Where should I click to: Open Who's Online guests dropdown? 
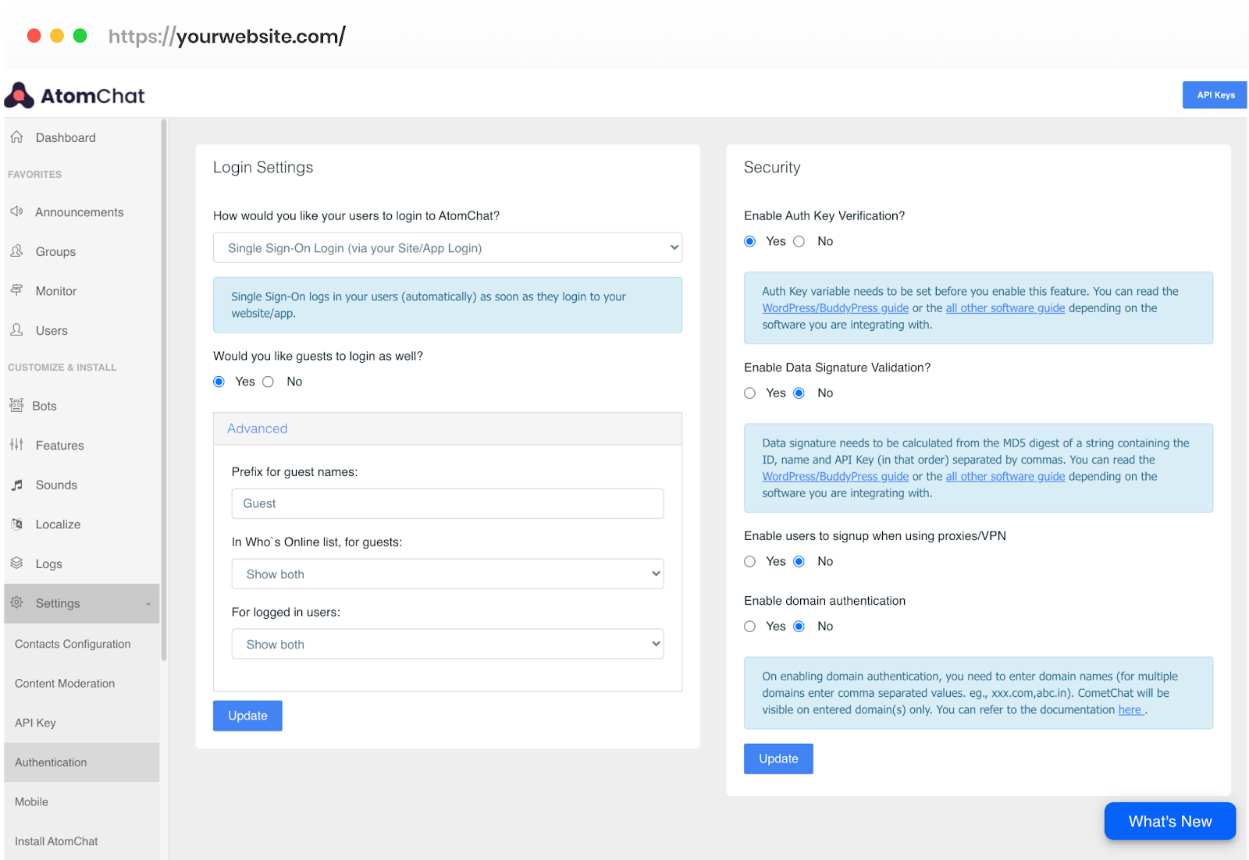(447, 574)
